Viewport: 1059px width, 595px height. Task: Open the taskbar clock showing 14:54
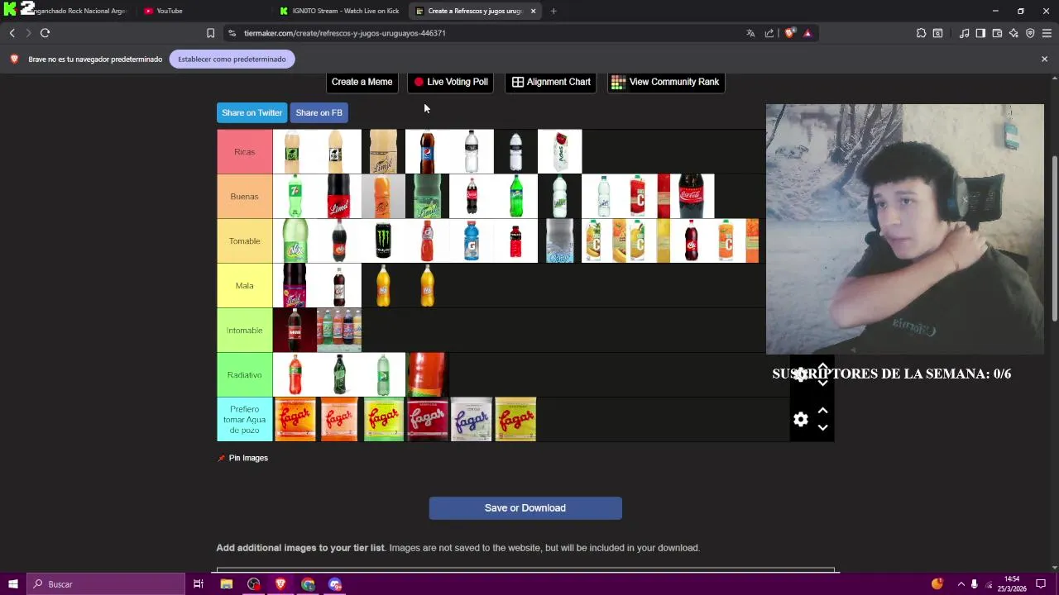pos(1013,584)
